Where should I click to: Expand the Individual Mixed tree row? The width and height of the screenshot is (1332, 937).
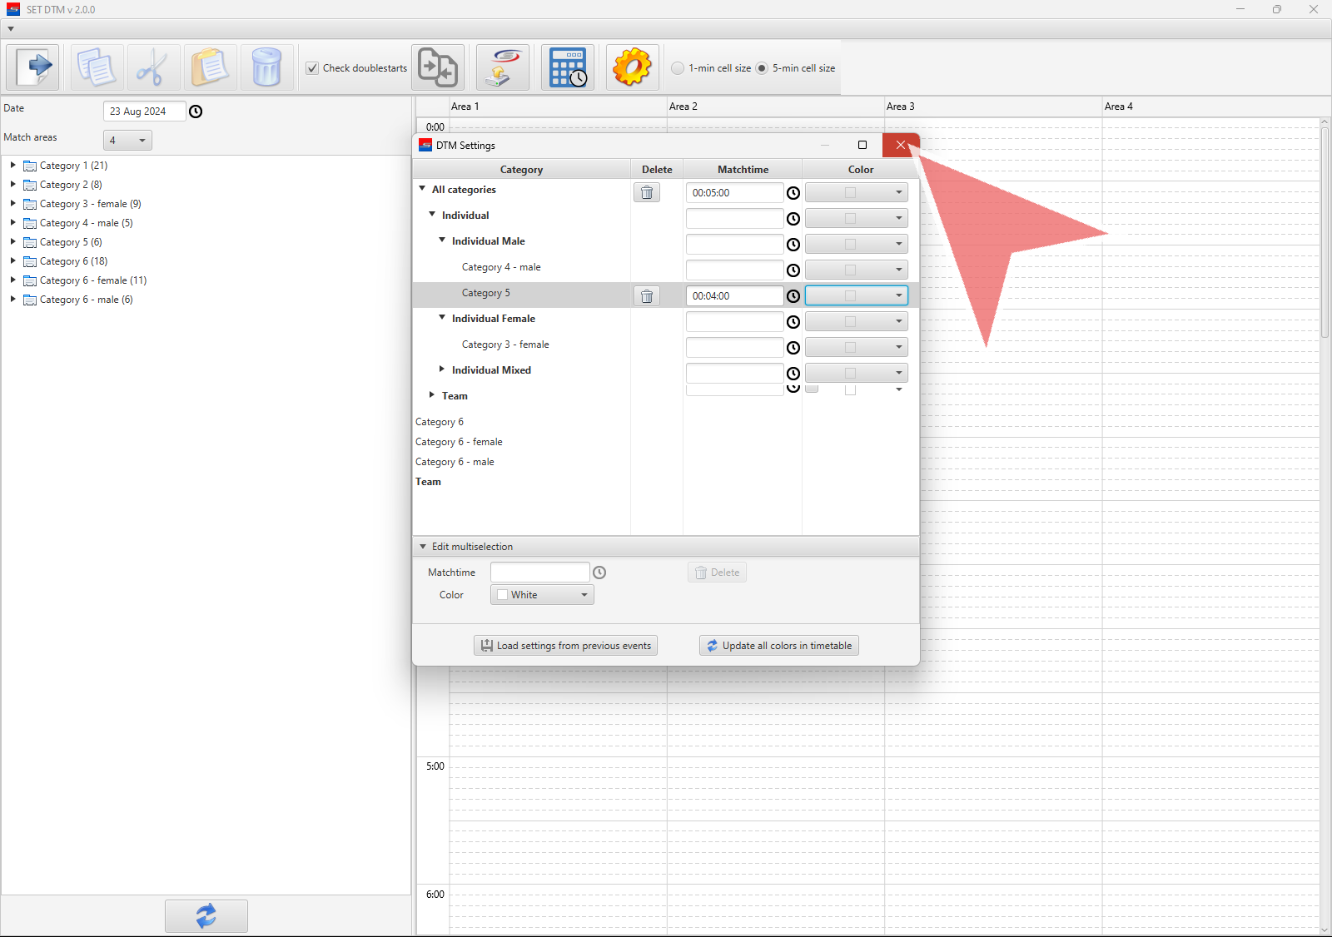click(x=442, y=369)
